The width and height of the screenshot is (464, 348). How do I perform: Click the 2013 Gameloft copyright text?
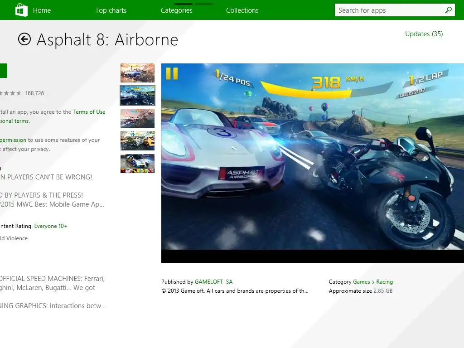click(235, 291)
